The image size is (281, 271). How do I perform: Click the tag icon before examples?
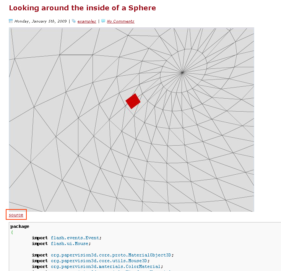pos(74,21)
